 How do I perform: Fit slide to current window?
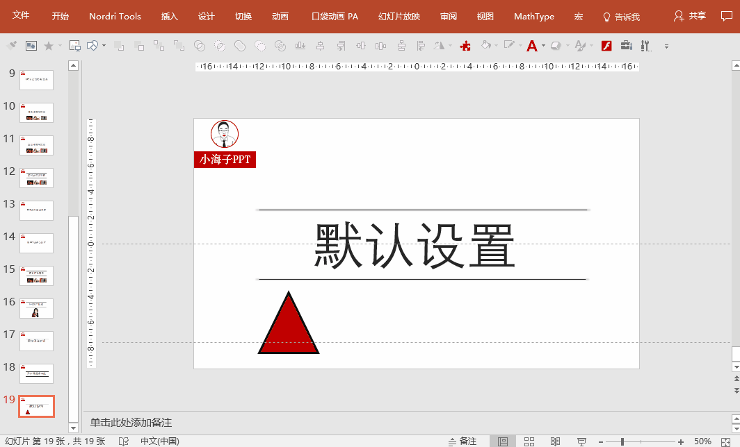pyautogui.click(x=727, y=441)
